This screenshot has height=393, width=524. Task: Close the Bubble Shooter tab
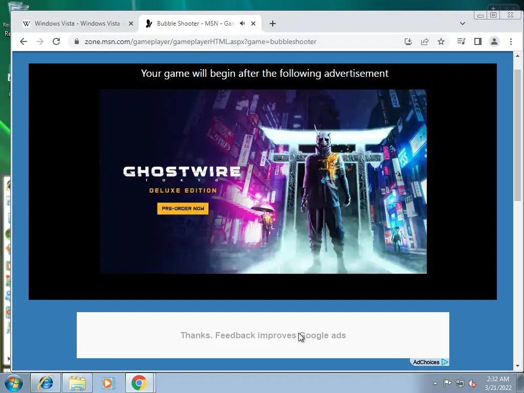[x=253, y=24]
